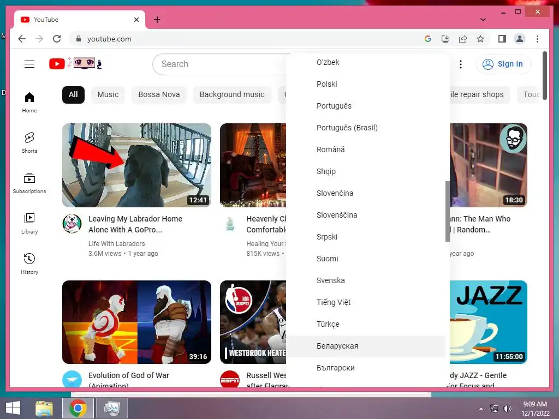
Task: Open Life With Labradors channel link
Action: 117,244
